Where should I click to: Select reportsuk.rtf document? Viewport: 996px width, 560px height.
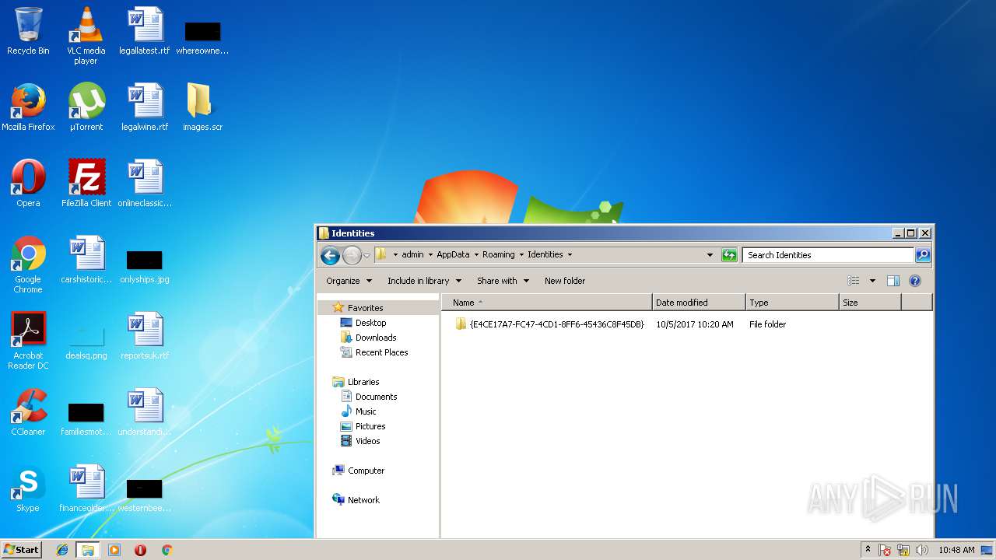click(x=145, y=336)
